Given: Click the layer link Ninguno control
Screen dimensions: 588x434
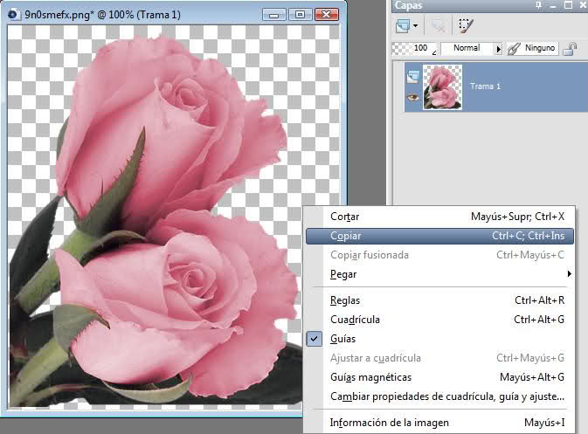Looking at the screenshot, I should [x=533, y=48].
